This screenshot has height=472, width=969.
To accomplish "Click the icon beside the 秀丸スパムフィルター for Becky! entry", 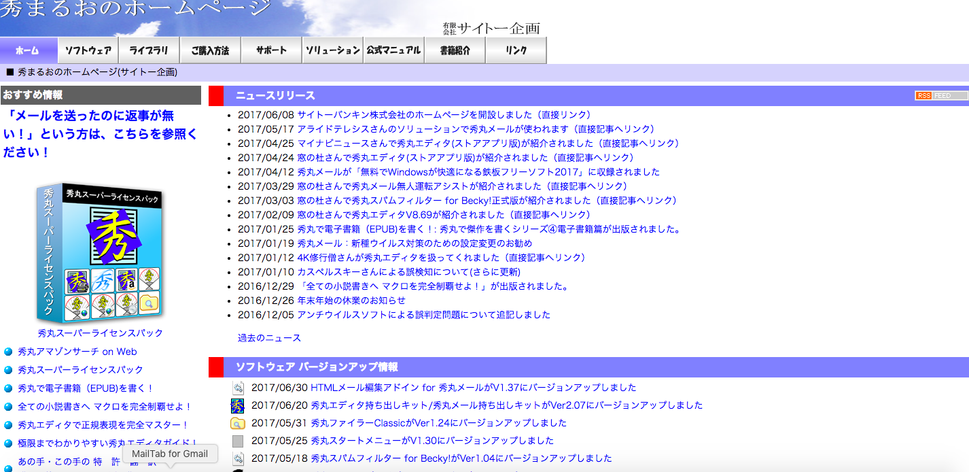I will [237, 458].
